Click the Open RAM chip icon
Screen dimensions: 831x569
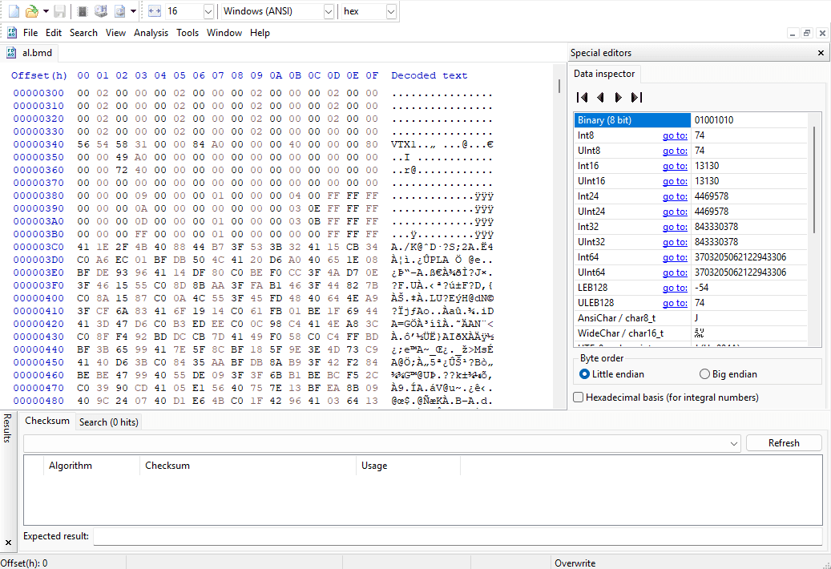(83, 11)
